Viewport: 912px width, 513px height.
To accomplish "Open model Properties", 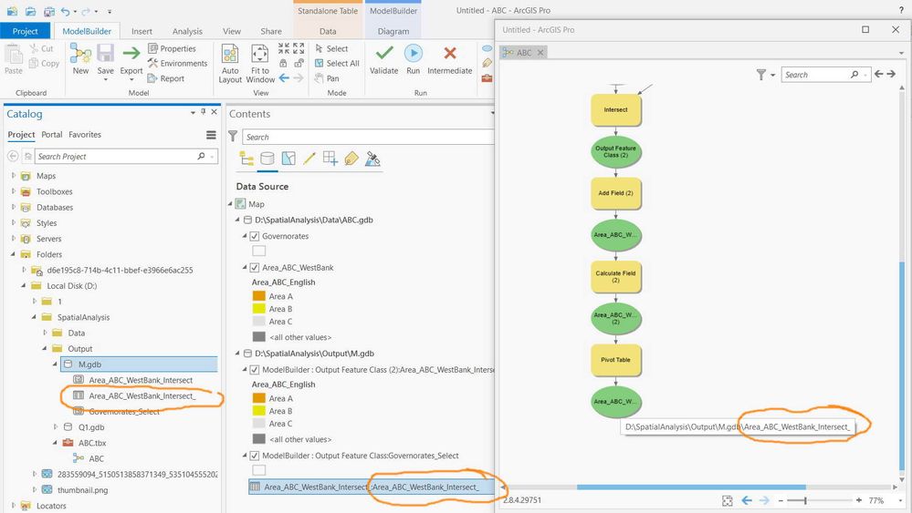I will (173, 48).
